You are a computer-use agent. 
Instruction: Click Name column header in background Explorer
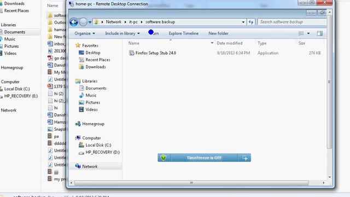tap(52, 5)
